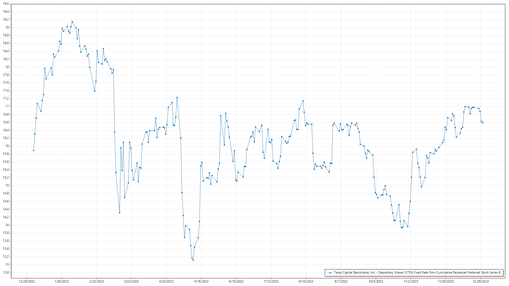Click the 6/15/2023 x-axis date label
This screenshot has height=286, width=509.
(236, 281)
